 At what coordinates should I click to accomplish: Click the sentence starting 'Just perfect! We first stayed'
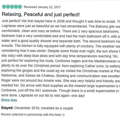click(59, 21)
